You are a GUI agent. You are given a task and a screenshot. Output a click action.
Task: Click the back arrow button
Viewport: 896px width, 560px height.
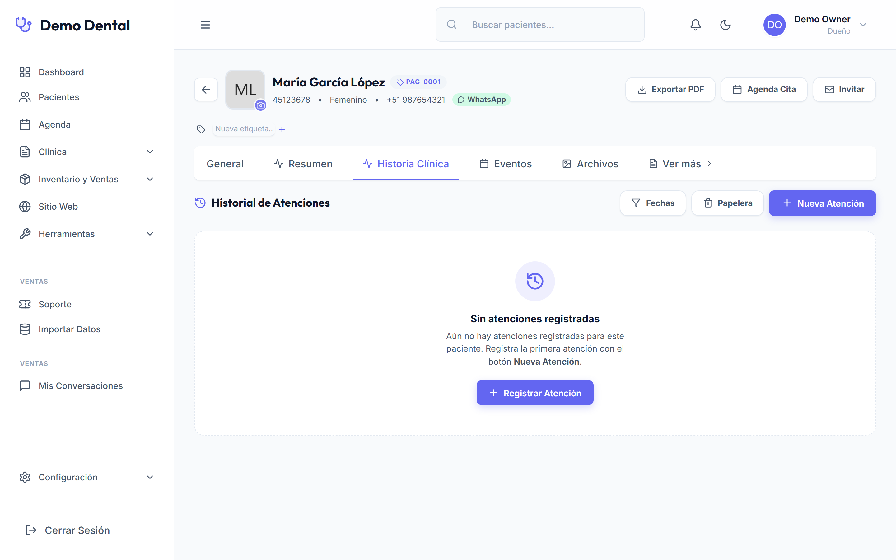206,89
